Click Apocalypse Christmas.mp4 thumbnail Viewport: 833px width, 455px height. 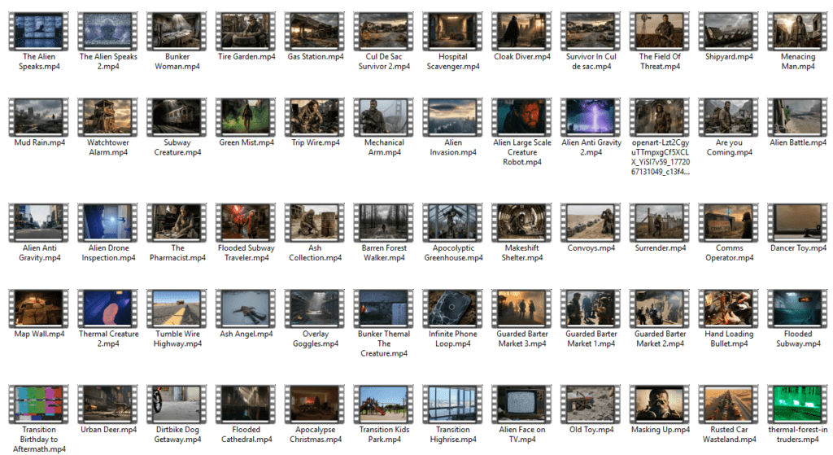(316, 405)
